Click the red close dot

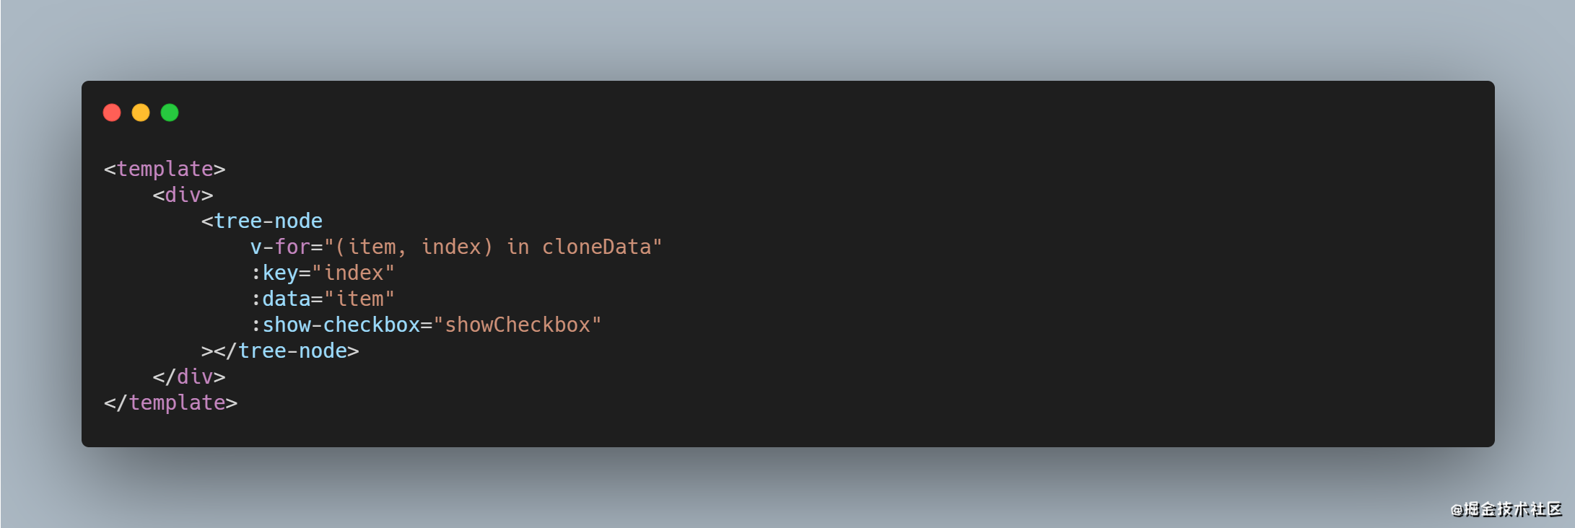[112, 113]
